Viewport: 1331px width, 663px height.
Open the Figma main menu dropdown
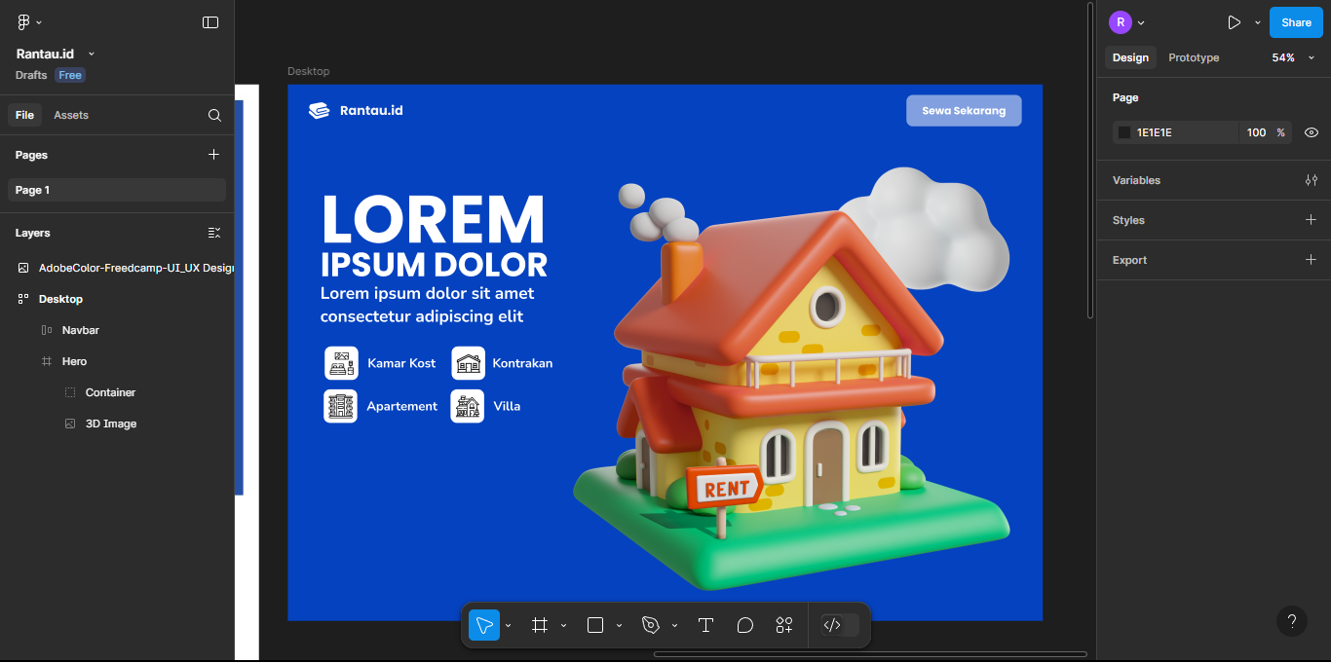29,22
